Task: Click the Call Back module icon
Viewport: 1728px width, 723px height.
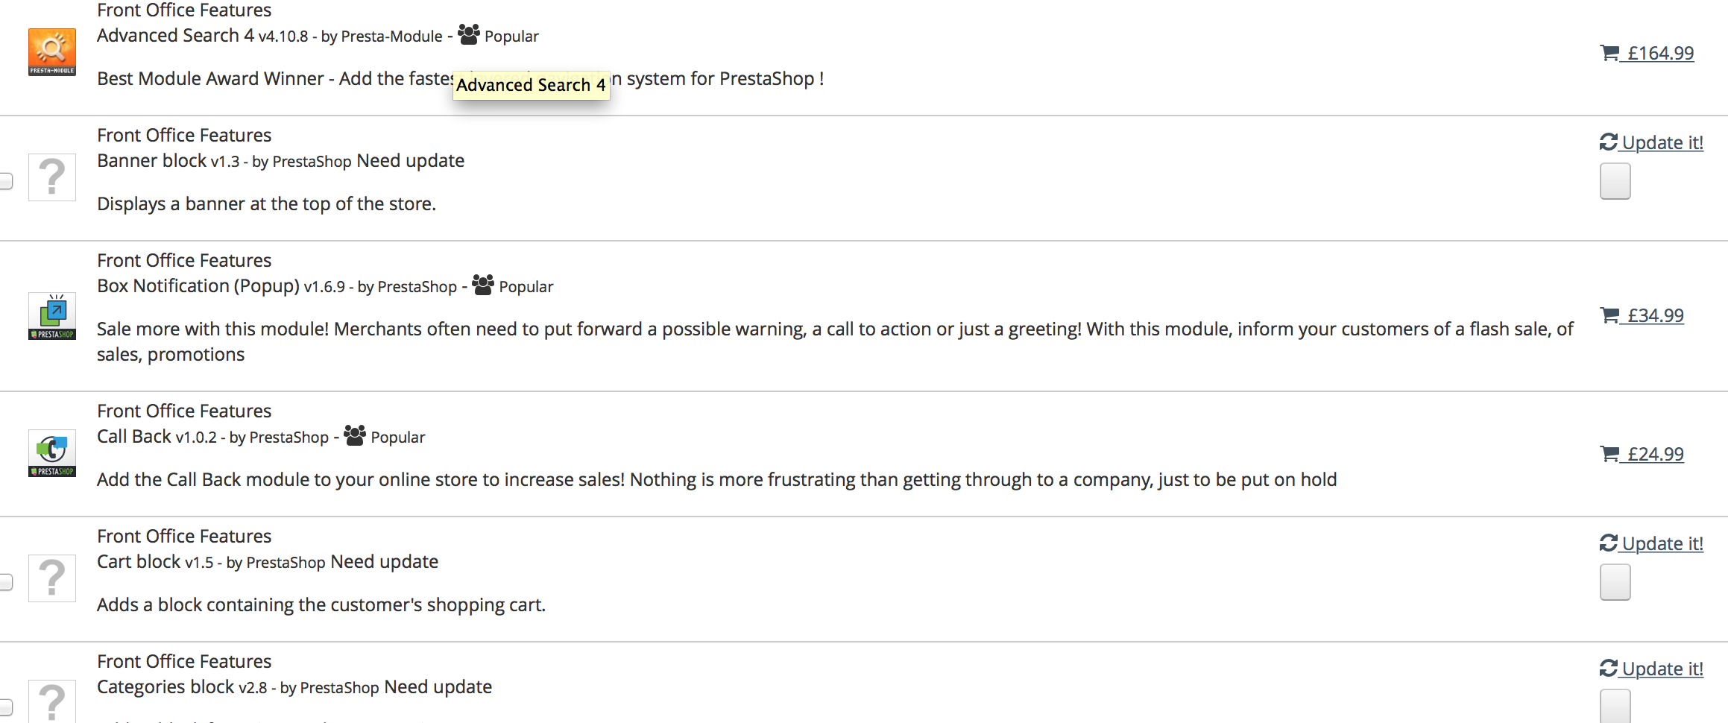Action: pyautogui.click(x=51, y=453)
